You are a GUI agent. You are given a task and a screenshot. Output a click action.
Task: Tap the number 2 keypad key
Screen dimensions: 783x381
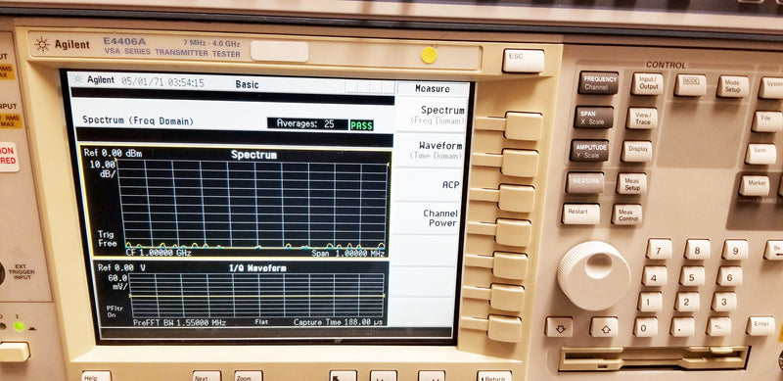click(687, 302)
